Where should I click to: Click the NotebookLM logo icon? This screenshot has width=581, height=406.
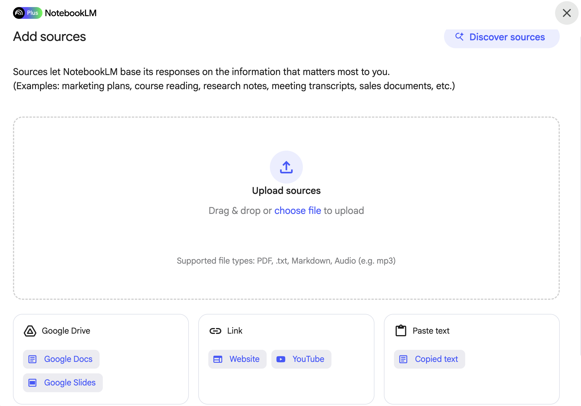click(x=19, y=13)
